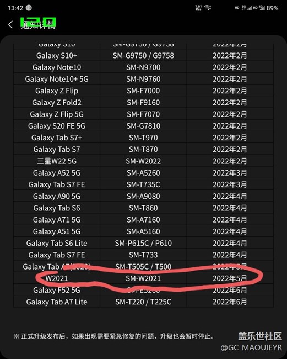Tap the Galaxy F52 5G row

(x=143, y=290)
